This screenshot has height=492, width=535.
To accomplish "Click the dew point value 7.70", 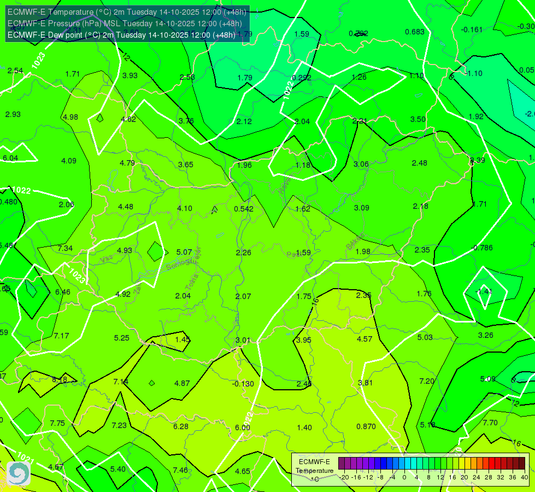I will 490,423.
